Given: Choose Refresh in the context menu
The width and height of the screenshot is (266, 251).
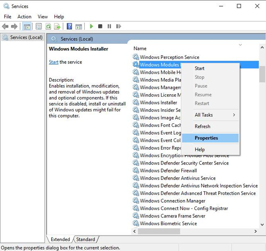Looking at the screenshot, I should (203, 127).
